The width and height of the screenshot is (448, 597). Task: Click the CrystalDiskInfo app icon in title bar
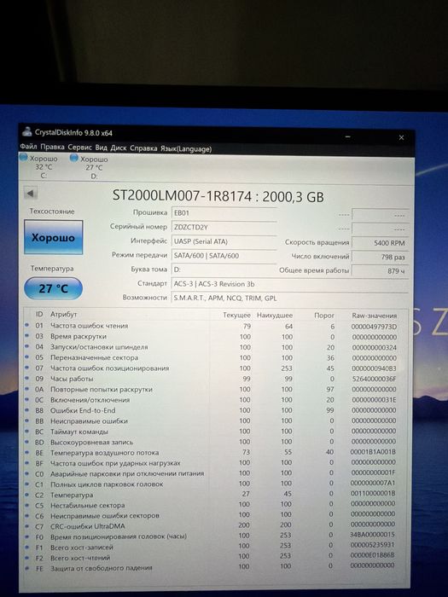coord(26,131)
